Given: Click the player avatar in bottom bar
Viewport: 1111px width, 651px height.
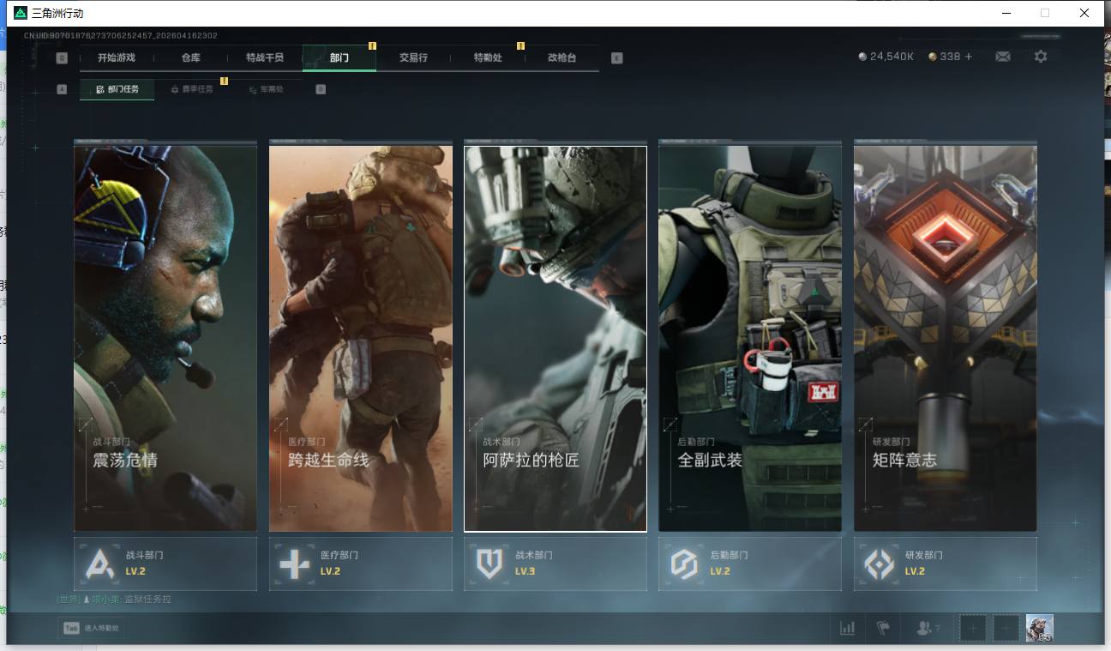Looking at the screenshot, I should pos(1040,629).
